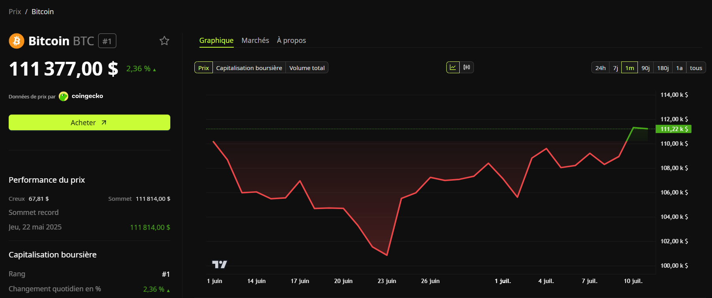Screen dimensions: 712x298
Task: Click the Performance du prix heading
Action: [47, 180]
